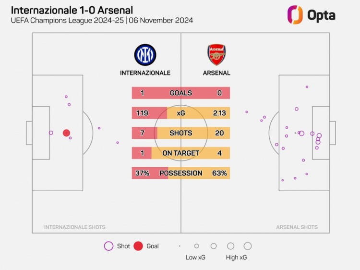Click the Internazionale club crest
360x270 pixels.
click(x=145, y=55)
